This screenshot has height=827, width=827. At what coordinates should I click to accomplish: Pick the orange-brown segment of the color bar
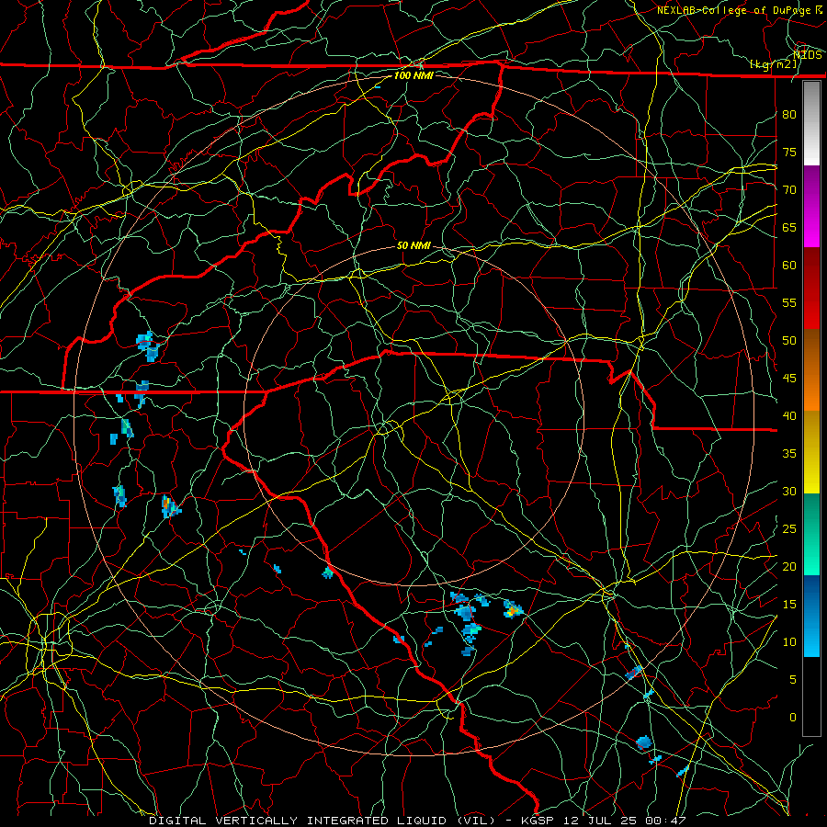811,370
